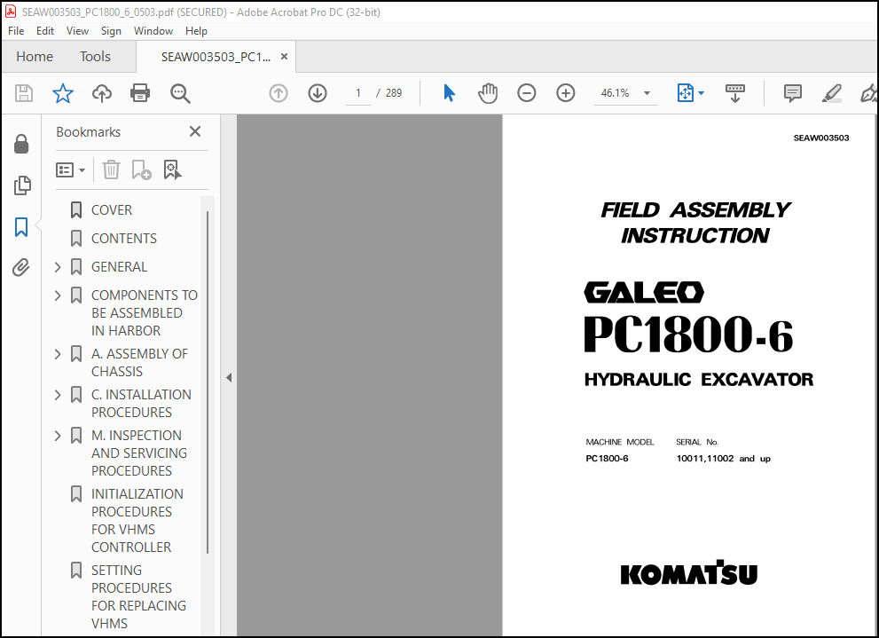
Task: Open the Sign menu
Action: tap(111, 31)
